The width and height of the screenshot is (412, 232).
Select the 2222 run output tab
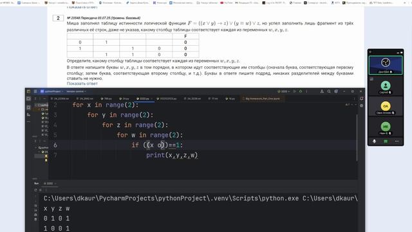[x=50, y=184]
